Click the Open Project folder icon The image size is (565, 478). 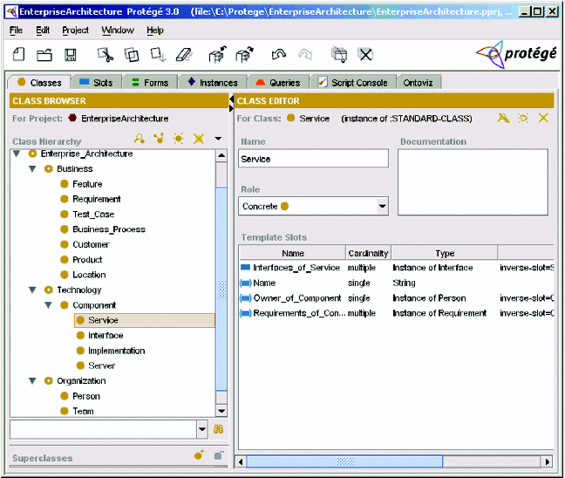pyautogui.click(x=44, y=55)
